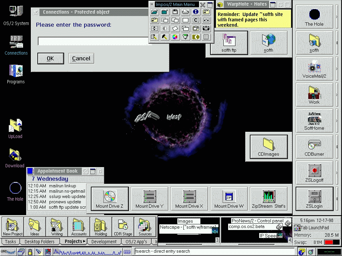Click the open folder icon in Impos/2 menu
This screenshot has width=342, height=256.
[154, 12]
